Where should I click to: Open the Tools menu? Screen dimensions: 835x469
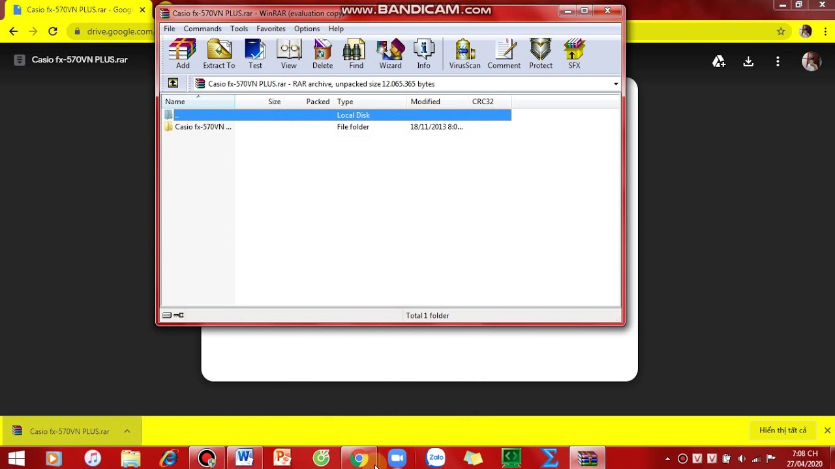239,29
